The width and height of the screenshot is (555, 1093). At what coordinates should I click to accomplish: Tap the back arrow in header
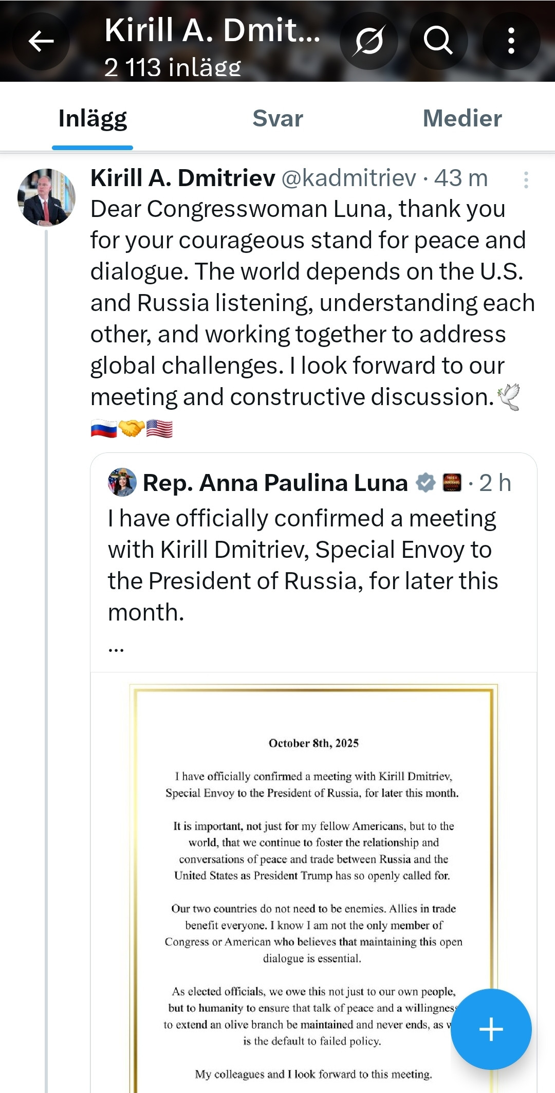[x=41, y=41]
